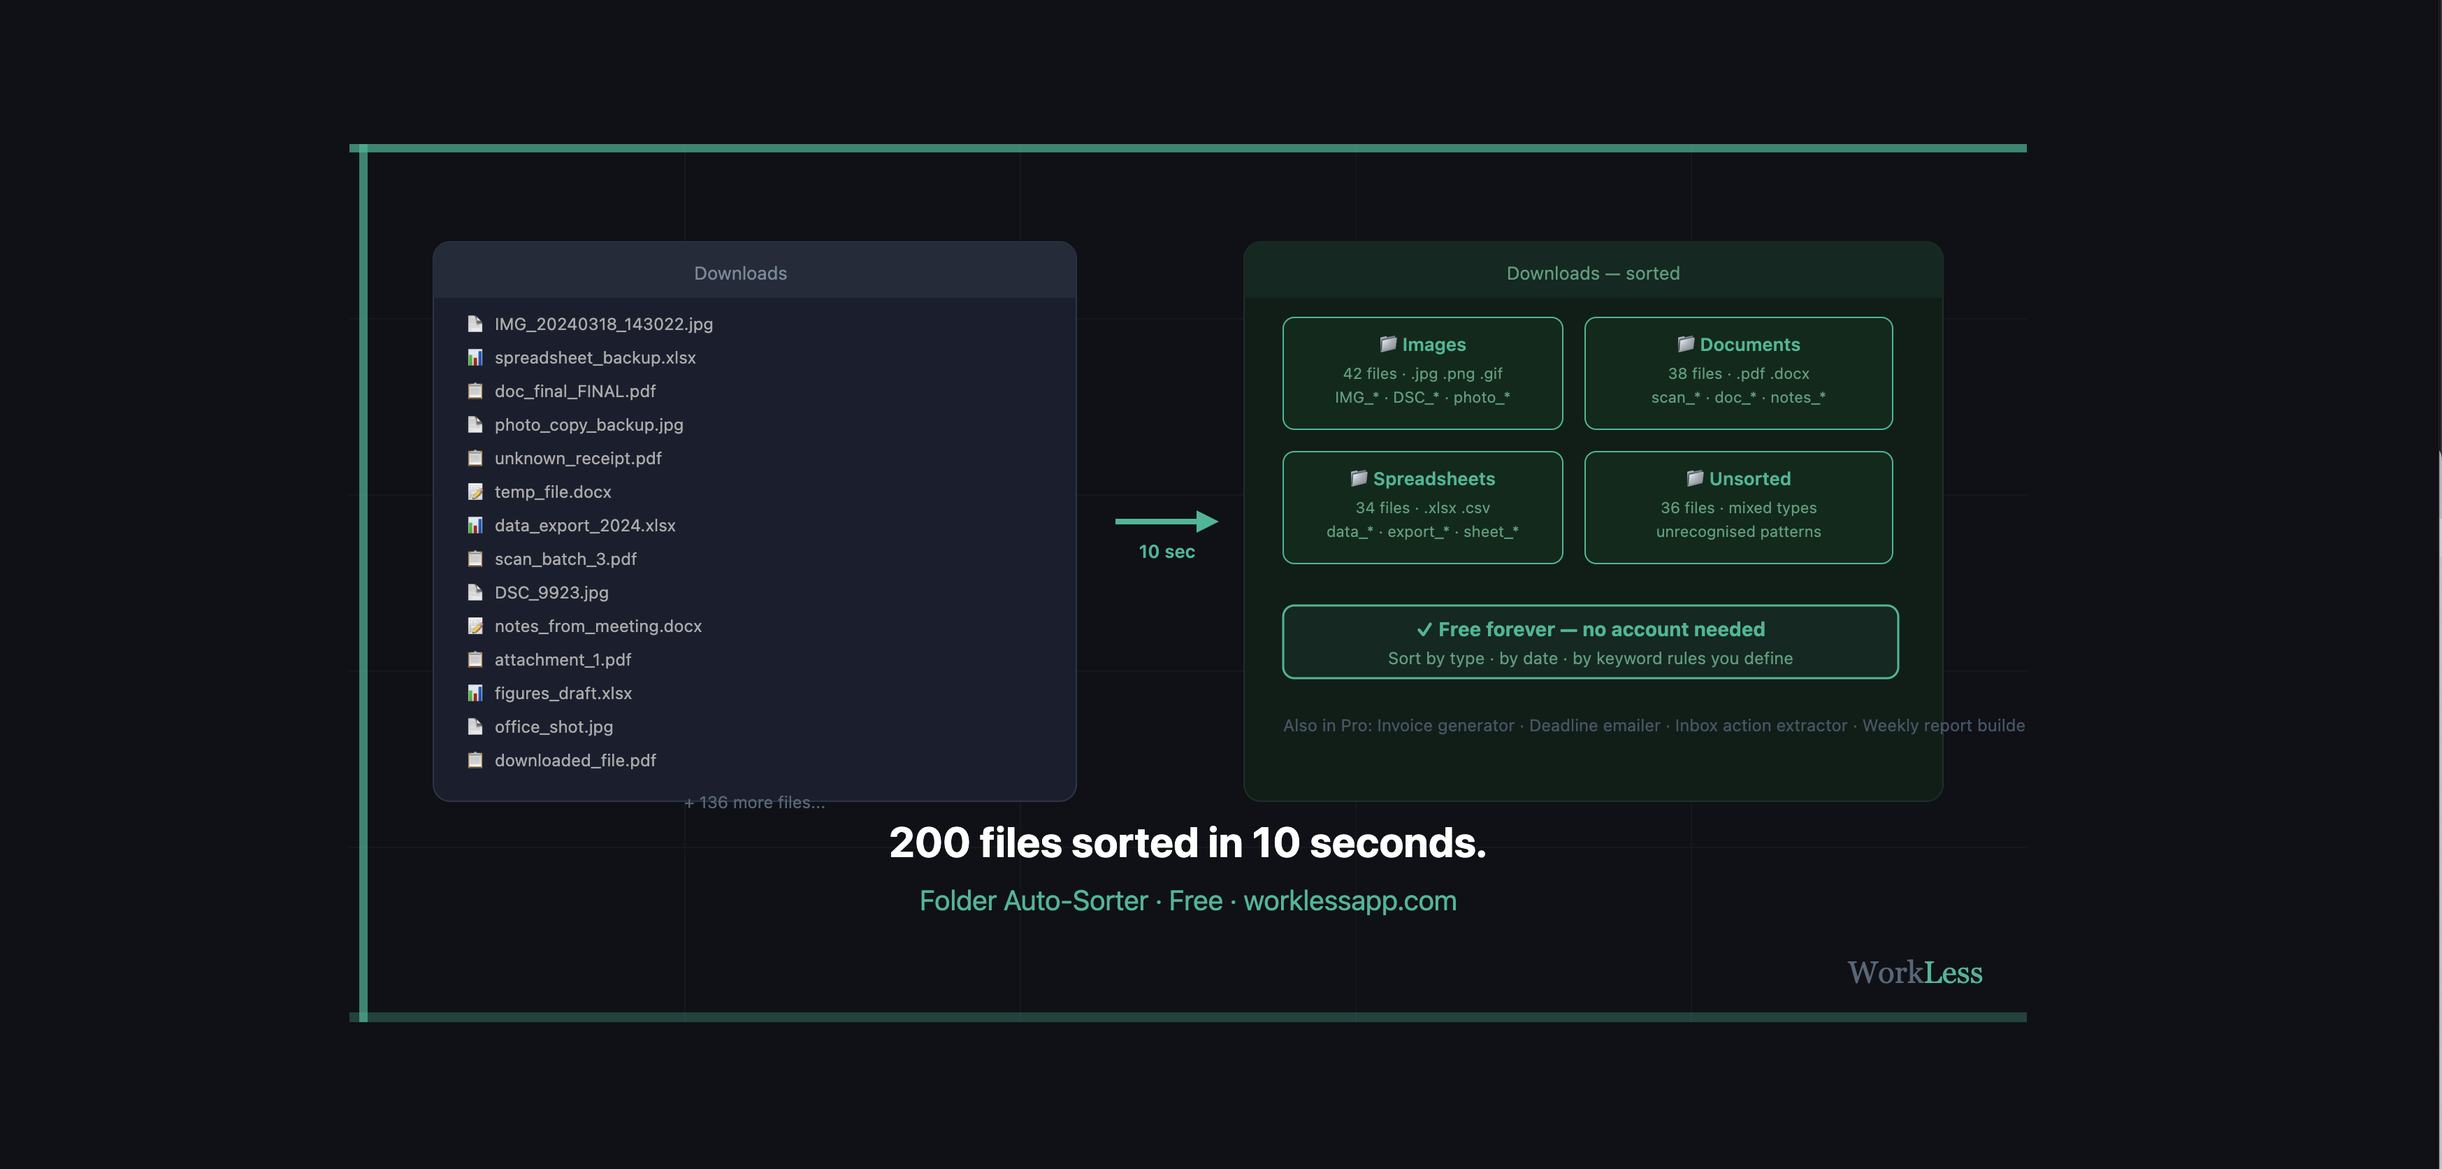The image size is (2442, 1169).
Task: Click the folder icon next to Unsorted
Action: click(1695, 479)
